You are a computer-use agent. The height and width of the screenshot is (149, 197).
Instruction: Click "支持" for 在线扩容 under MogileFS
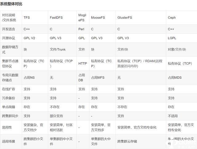pyautogui.click(x=82, y=89)
